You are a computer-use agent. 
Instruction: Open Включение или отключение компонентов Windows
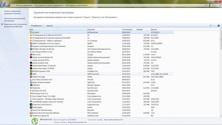tap(15, 25)
